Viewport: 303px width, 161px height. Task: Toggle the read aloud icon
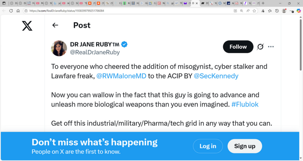point(248,11)
